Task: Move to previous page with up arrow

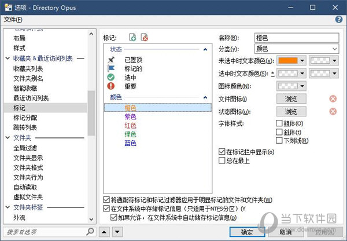Action: [x=104, y=232]
